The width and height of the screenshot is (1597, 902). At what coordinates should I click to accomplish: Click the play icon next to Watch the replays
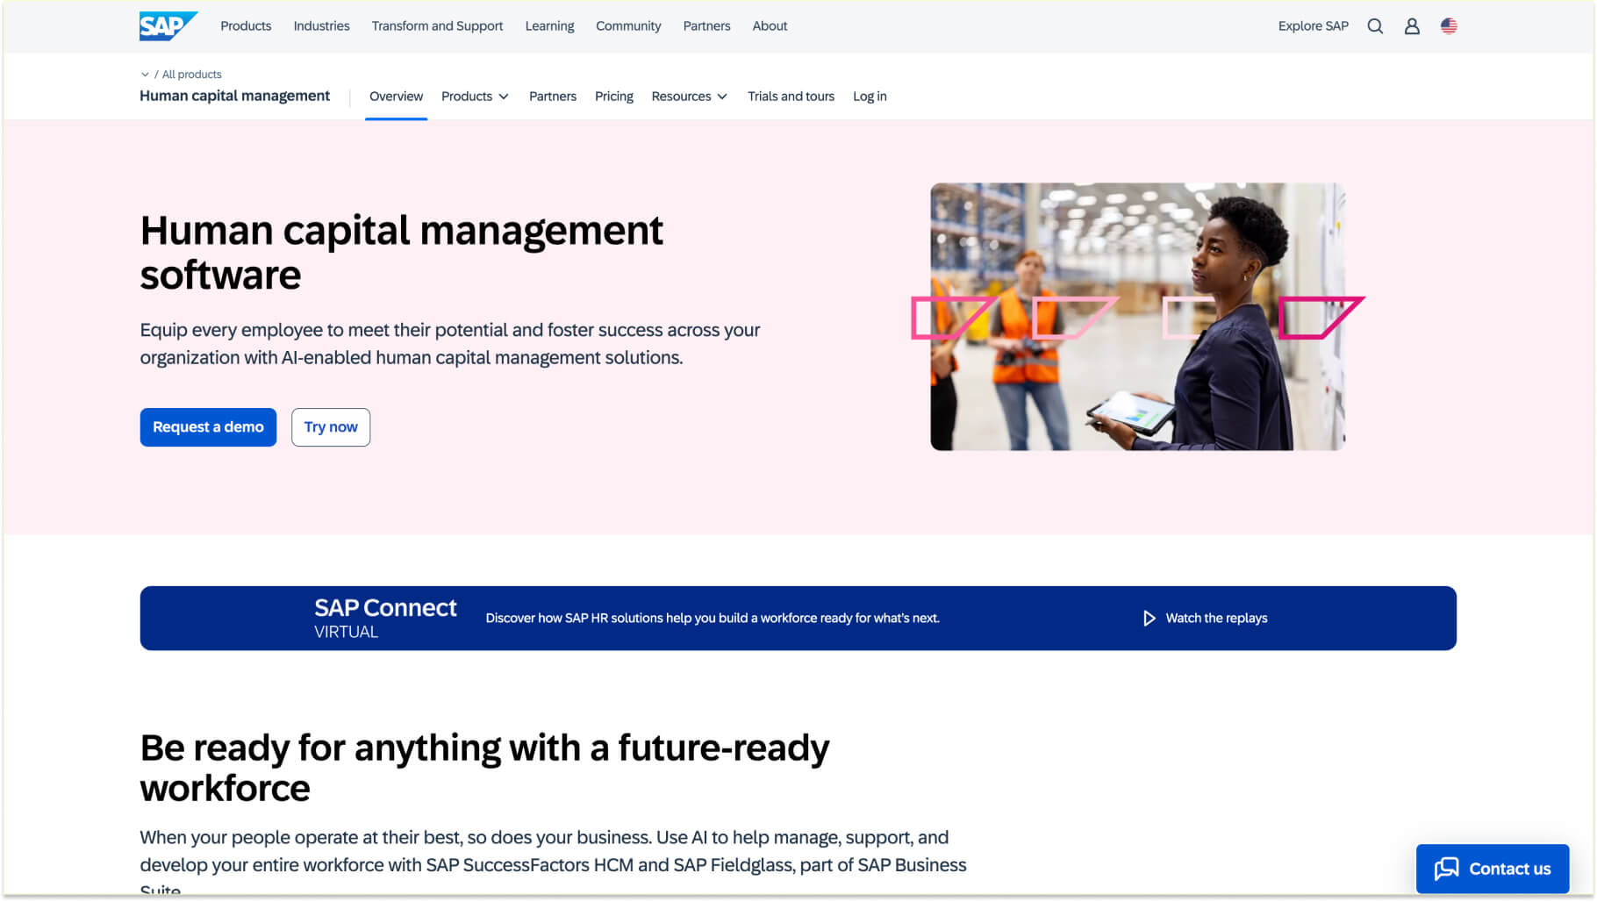1149,618
